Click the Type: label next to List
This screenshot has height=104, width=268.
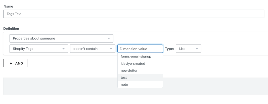169,49
